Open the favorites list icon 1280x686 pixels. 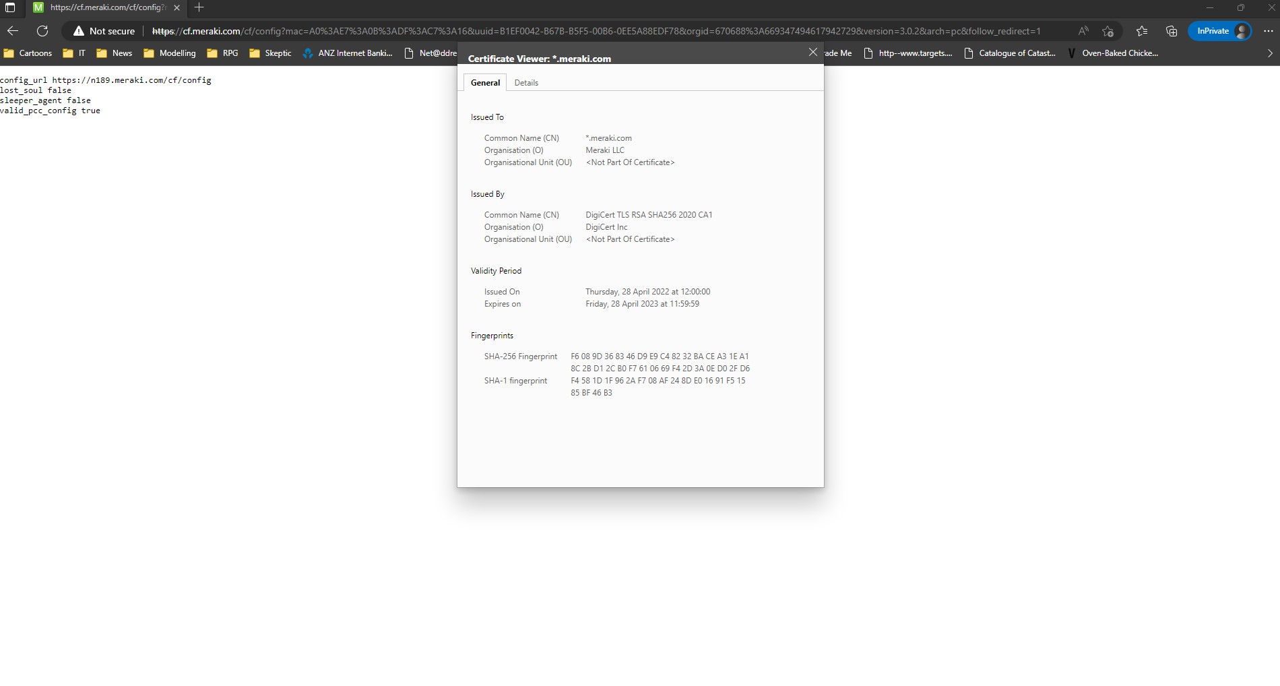pos(1142,31)
